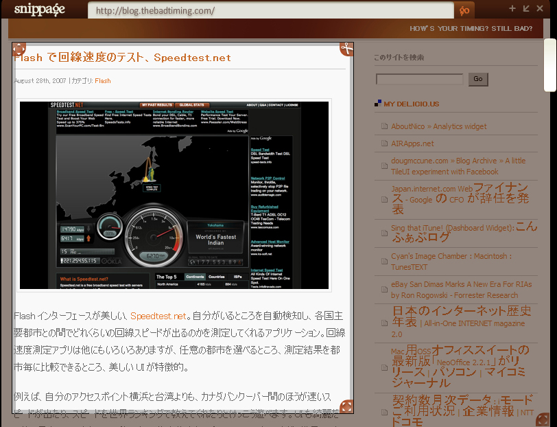557x427 pixels.
Task: Click the MY DEL.ICIO.US heading link
Action: [x=412, y=104]
